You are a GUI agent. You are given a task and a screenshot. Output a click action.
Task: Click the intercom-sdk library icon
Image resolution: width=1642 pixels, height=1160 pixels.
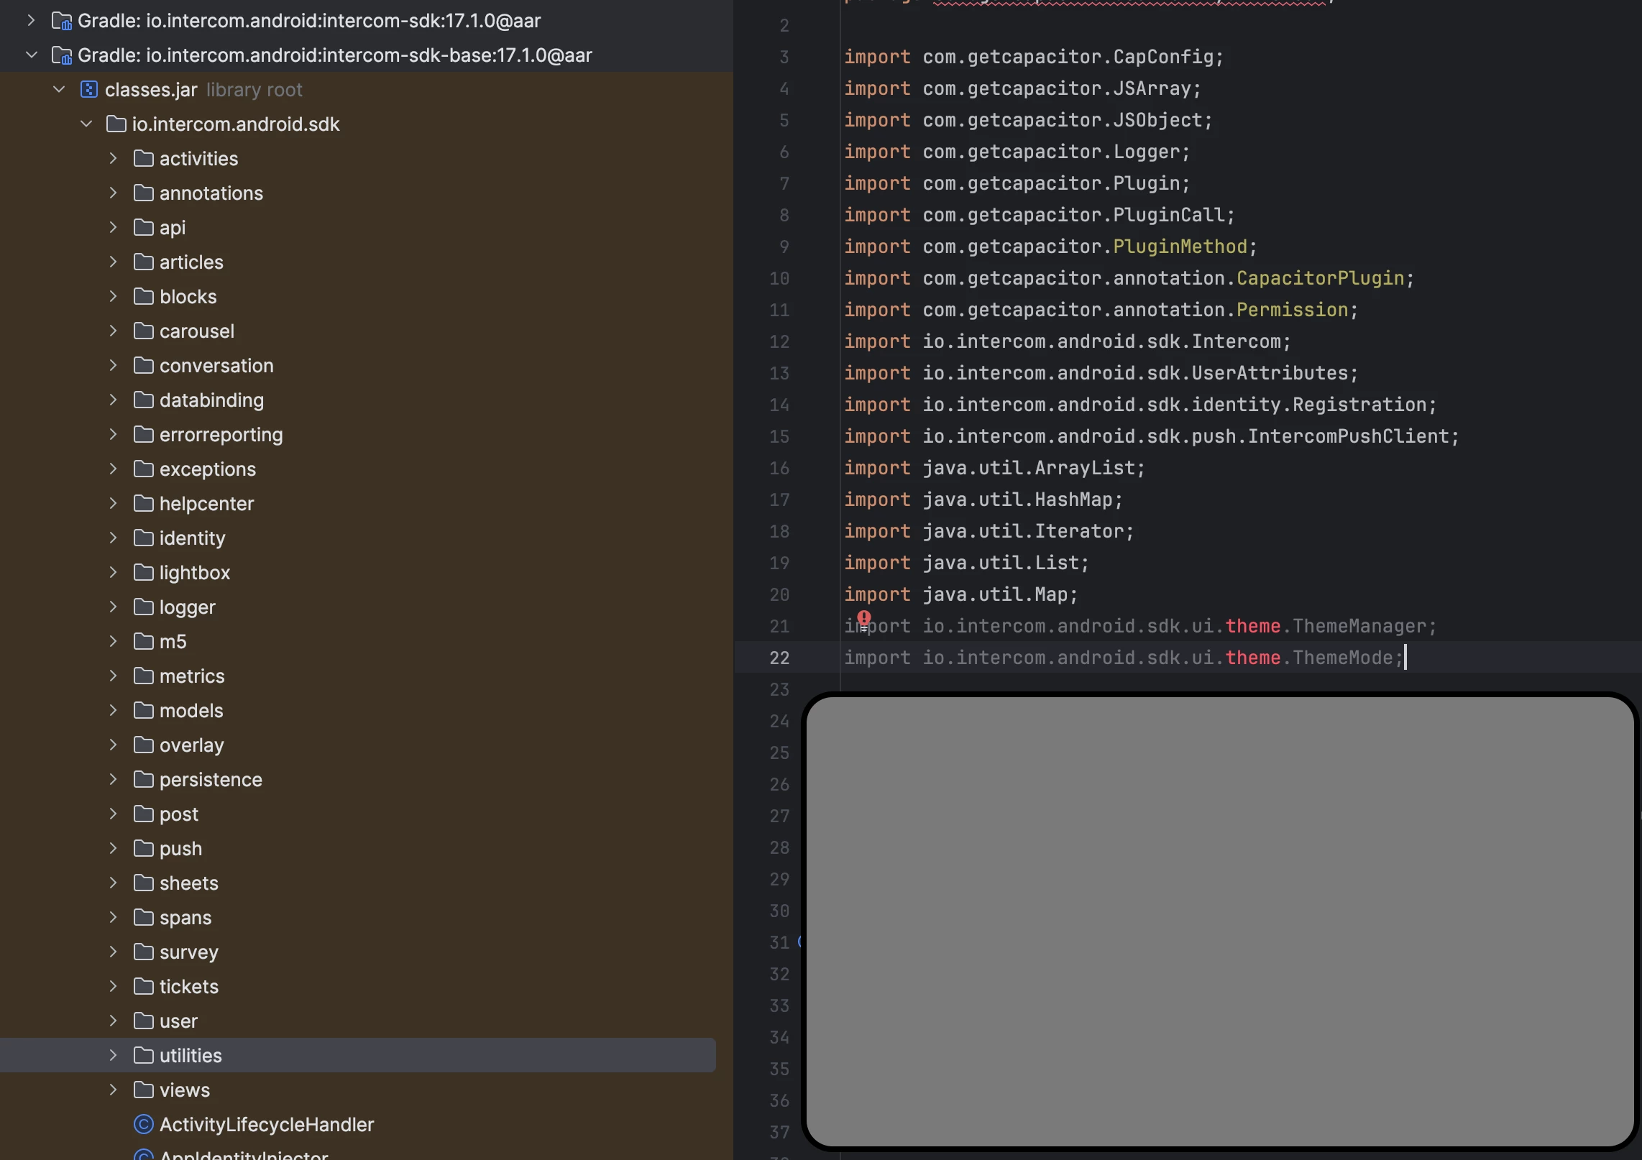(62, 21)
